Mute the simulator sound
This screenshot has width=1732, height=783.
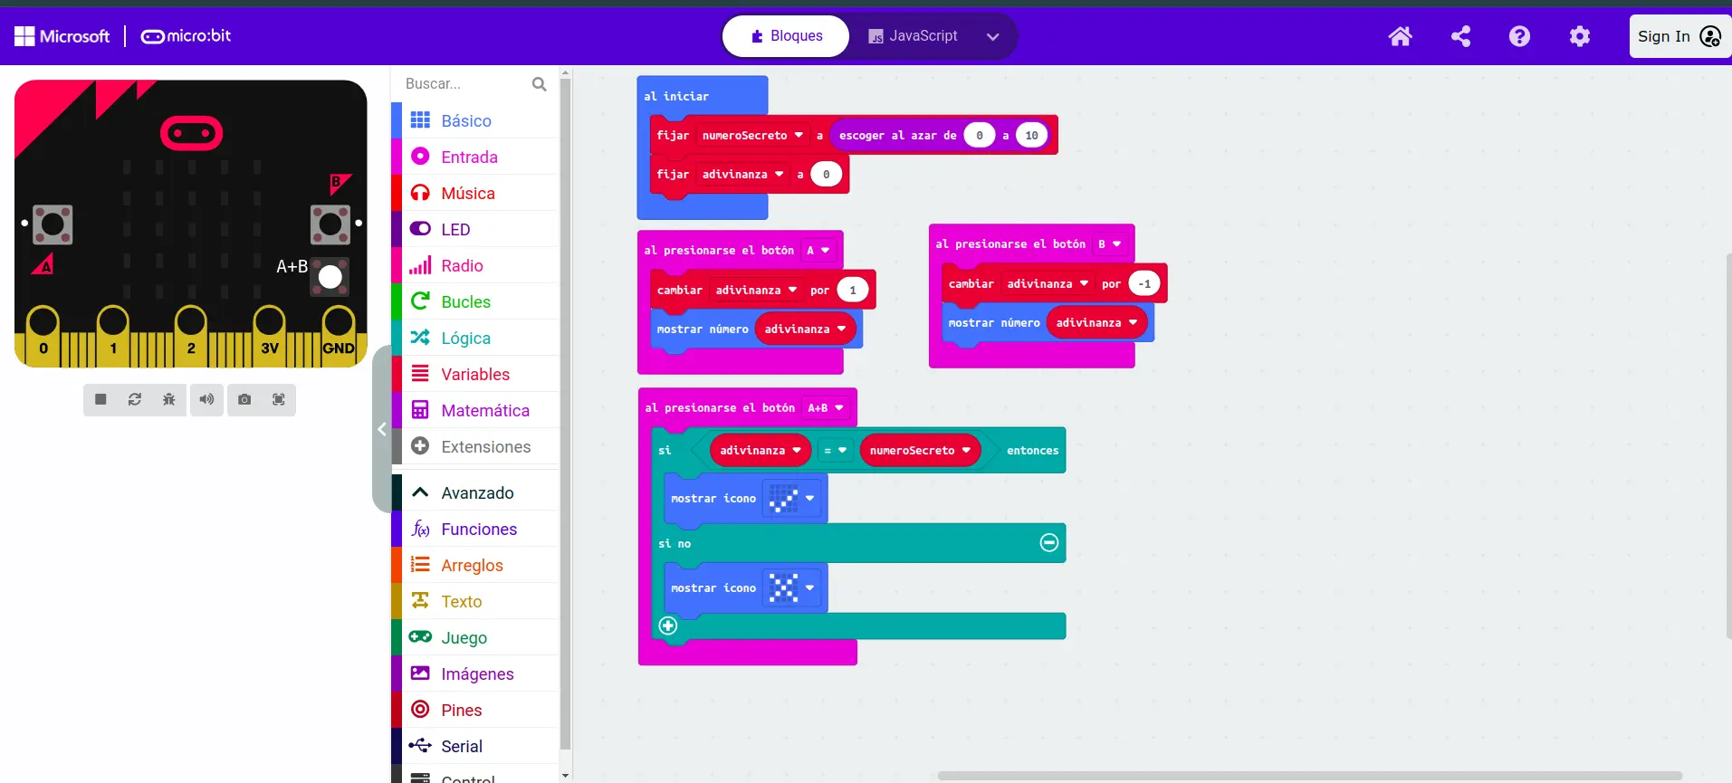tap(207, 399)
